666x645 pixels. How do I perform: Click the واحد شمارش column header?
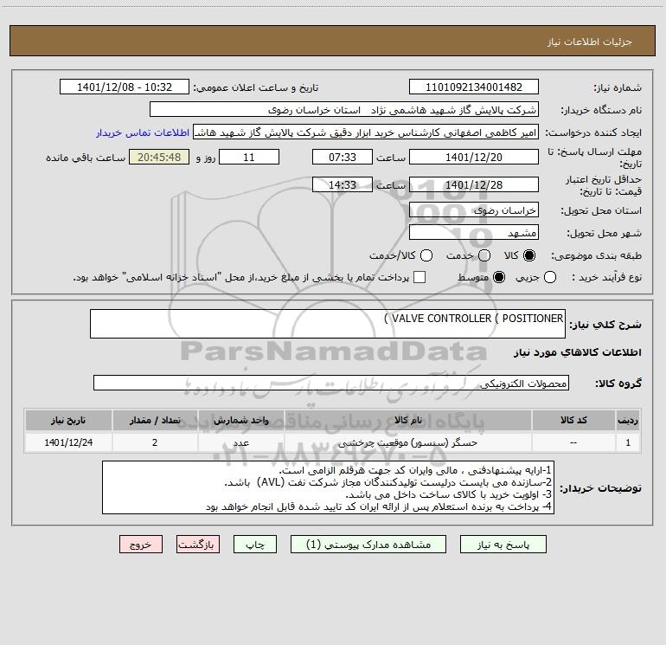tap(240, 420)
